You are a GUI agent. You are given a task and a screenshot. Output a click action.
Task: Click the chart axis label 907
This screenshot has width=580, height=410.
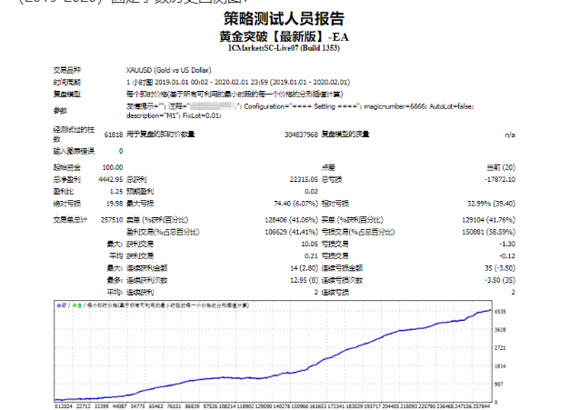click(x=499, y=385)
